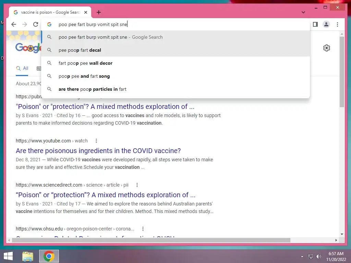The image size is (351, 263).
Task: Click the Chrome taskbar icon
Action: pos(49,256)
